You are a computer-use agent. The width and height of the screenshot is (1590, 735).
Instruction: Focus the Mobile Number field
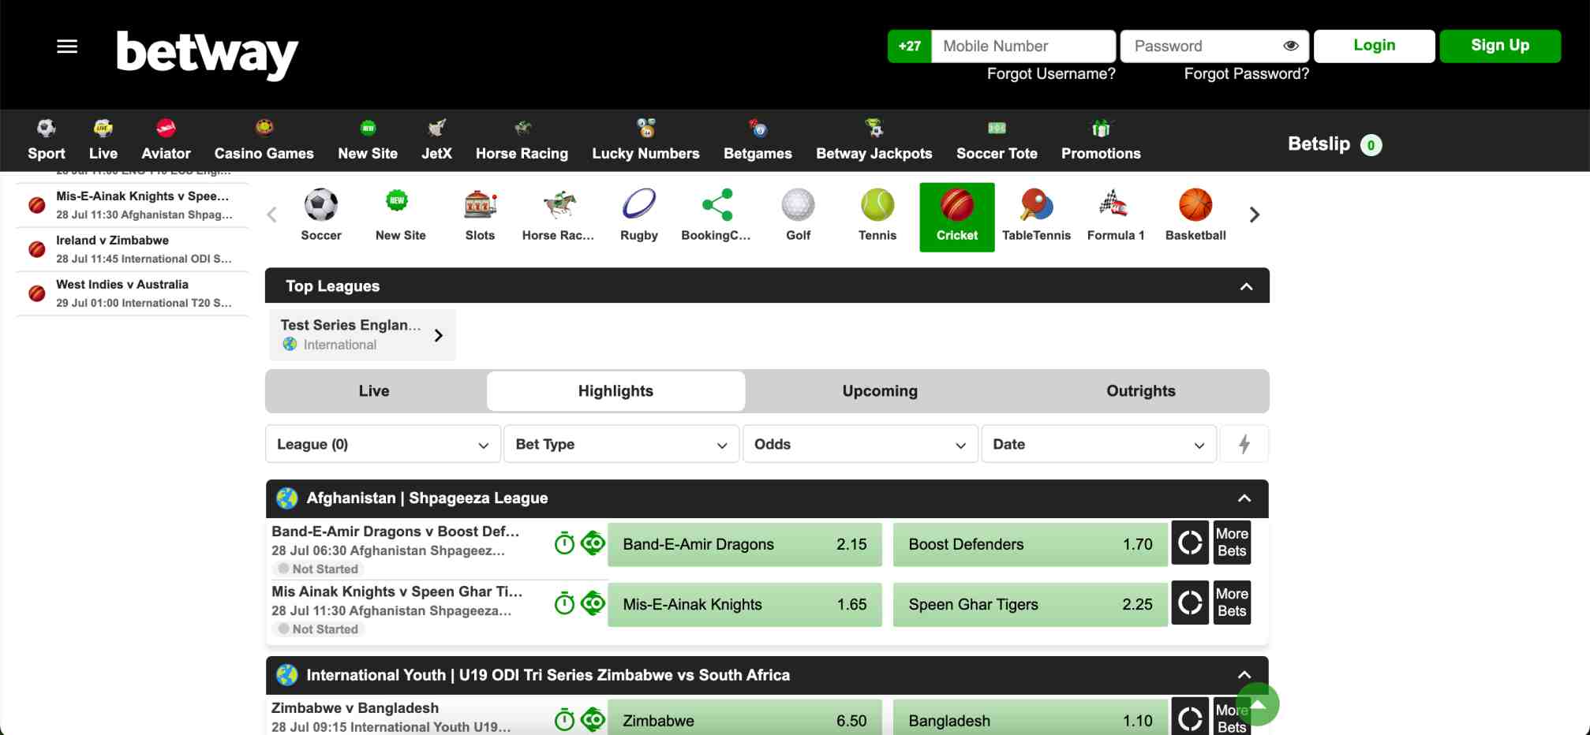(1023, 46)
